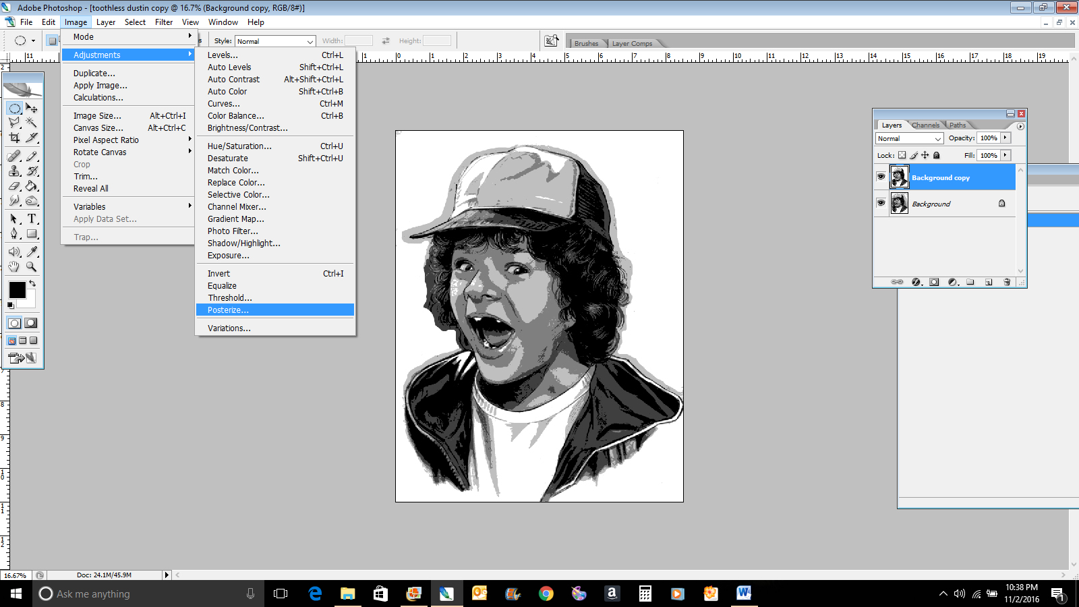This screenshot has height=607, width=1079.
Task: Choose Posterize from Adjustments menu
Action: [275, 310]
